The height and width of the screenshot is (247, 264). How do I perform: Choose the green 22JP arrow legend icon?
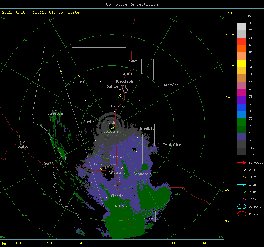242,192
